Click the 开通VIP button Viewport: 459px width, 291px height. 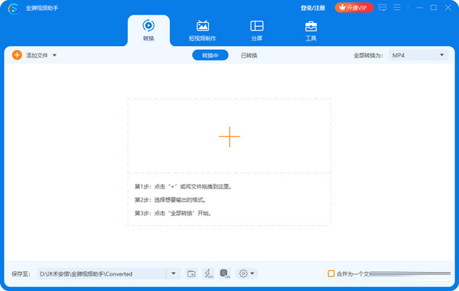pyautogui.click(x=354, y=8)
